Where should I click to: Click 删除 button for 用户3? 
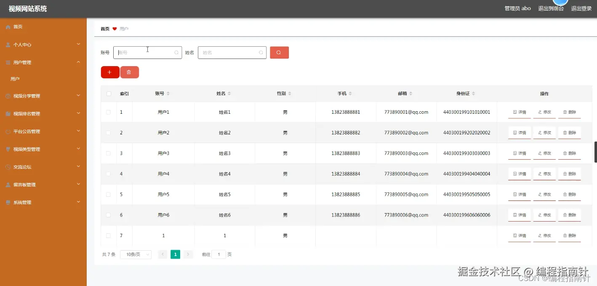click(570, 153)
